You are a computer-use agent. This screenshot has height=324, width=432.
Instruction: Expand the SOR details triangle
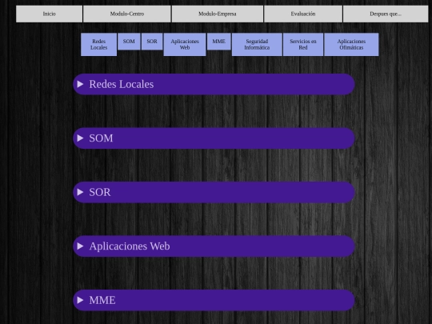click(80, 192)
